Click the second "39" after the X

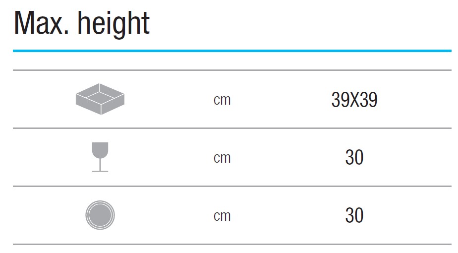[x=368, y=100]
